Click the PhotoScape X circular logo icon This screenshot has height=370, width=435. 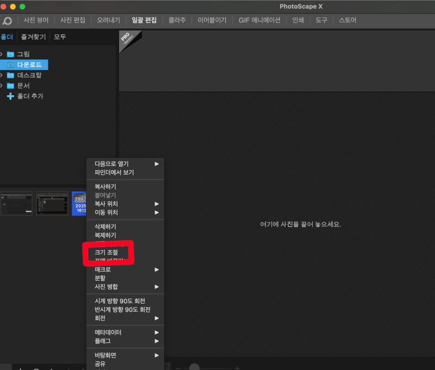[7, 20]
